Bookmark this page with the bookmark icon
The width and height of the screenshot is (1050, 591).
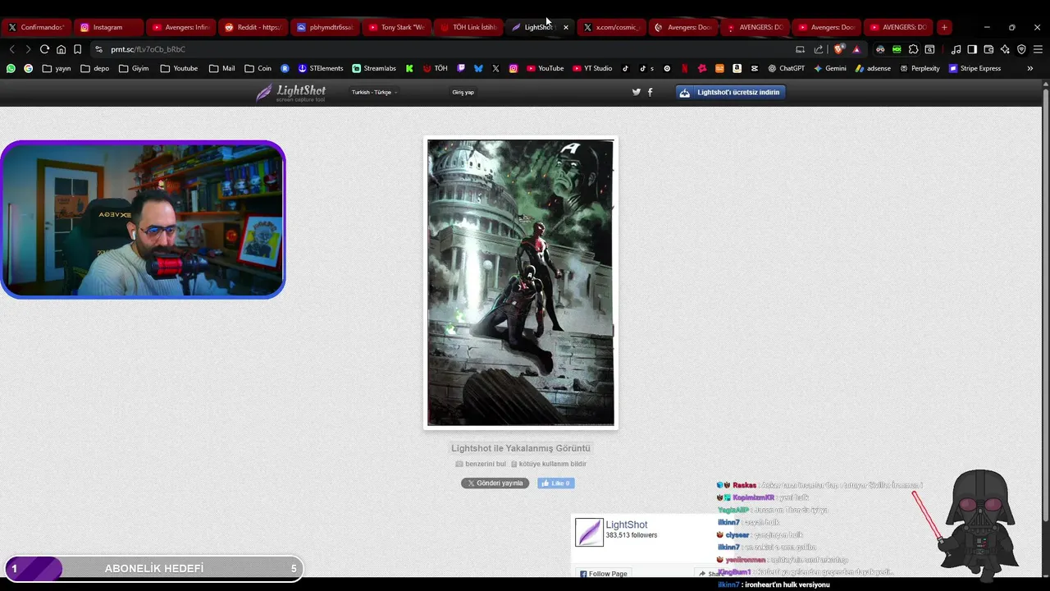pos(77,49)
